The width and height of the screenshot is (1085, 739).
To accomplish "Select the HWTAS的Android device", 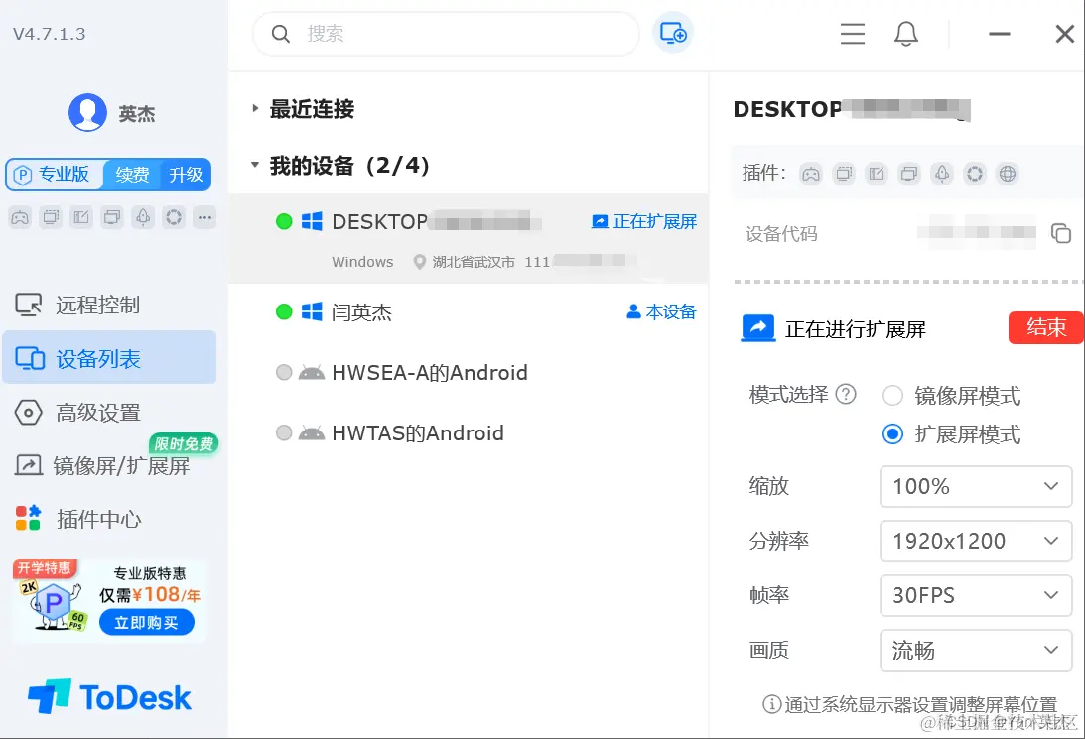I will pos(469,433).
